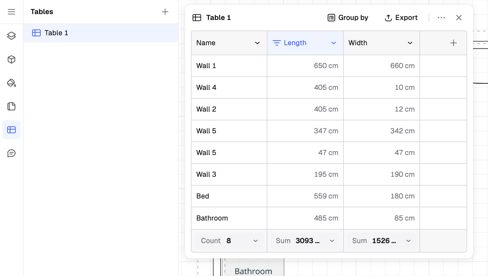Click the Export button
Viewport: 488px width, 276px height.
click(x=401, y=18)
